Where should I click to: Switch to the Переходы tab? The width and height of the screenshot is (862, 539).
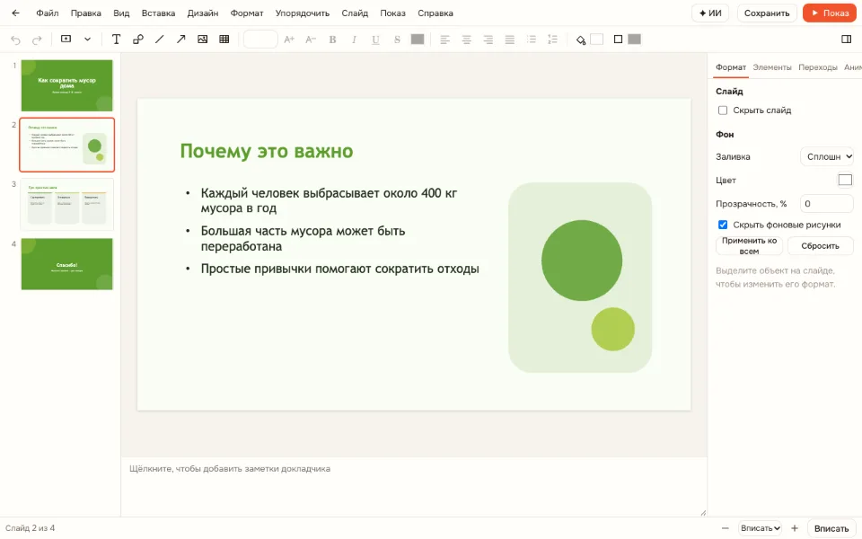(x=817, y=67)
